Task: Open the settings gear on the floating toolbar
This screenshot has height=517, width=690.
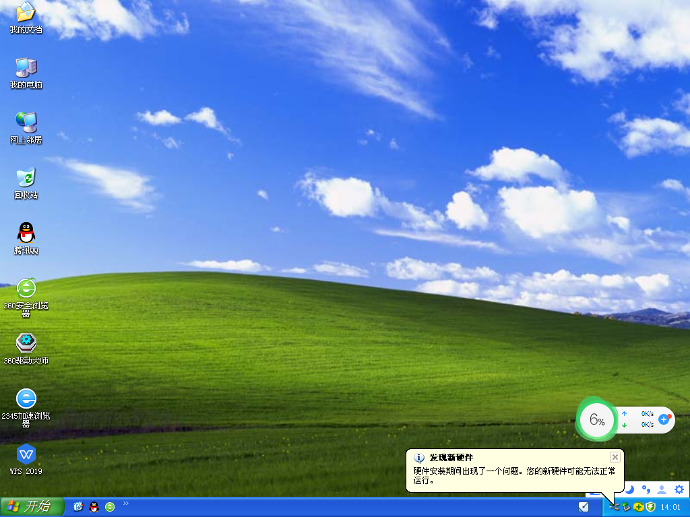Action: (x=679, y=489)
